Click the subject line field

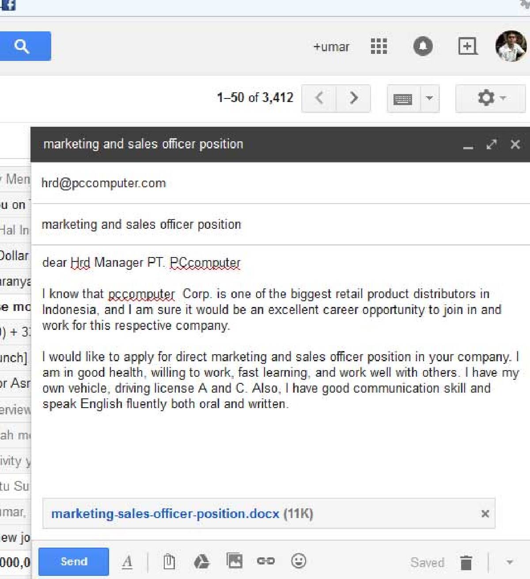[x=281, y=224]
